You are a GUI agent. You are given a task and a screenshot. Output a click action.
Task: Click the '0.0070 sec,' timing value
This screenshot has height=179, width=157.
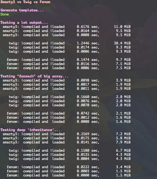point(88,105)
